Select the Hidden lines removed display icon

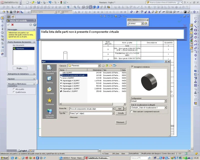[x=90, y=7]
